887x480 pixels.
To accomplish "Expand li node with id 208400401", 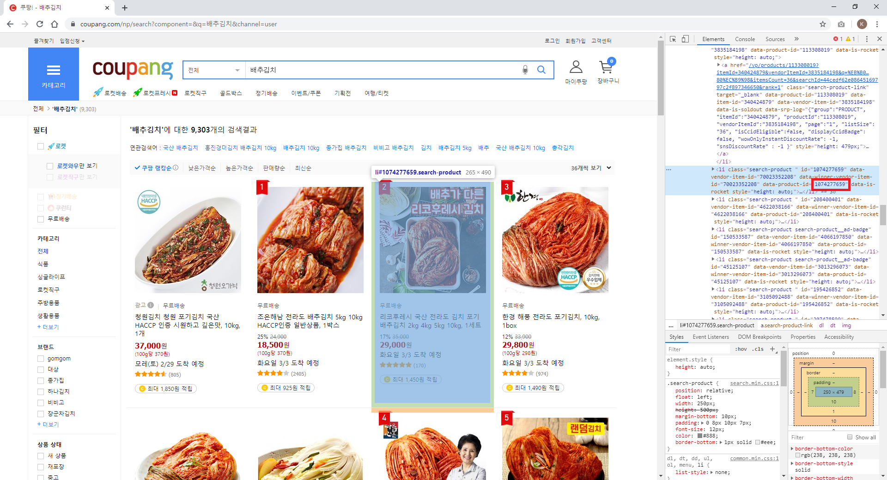I will (713, 199).
